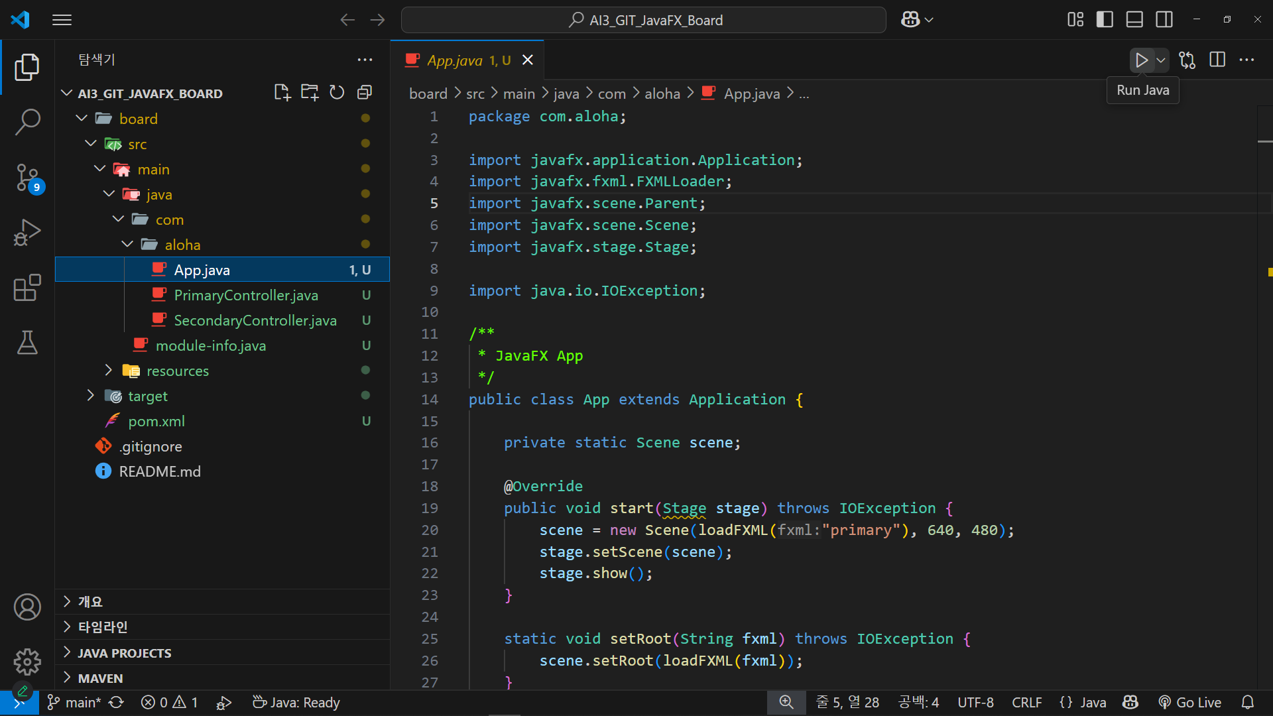Open the Manage gear settings icon

coord(27,662)
